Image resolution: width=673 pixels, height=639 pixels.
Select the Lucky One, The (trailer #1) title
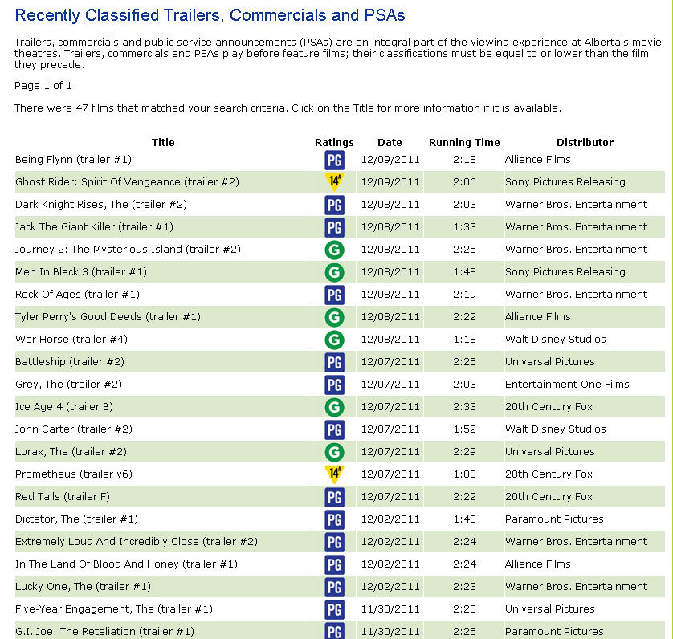(x=83, y=586)
